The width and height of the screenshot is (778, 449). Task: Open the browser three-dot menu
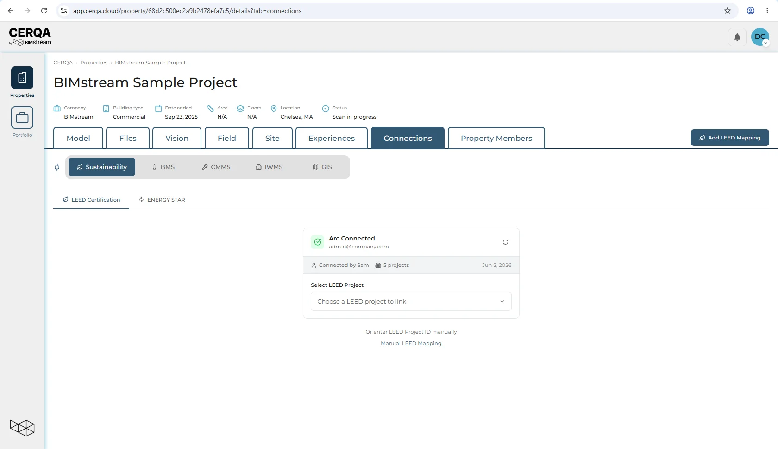767,11
